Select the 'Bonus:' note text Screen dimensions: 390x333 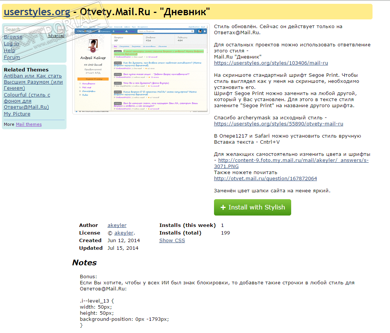pyautogui.click(x=88, y=276)
